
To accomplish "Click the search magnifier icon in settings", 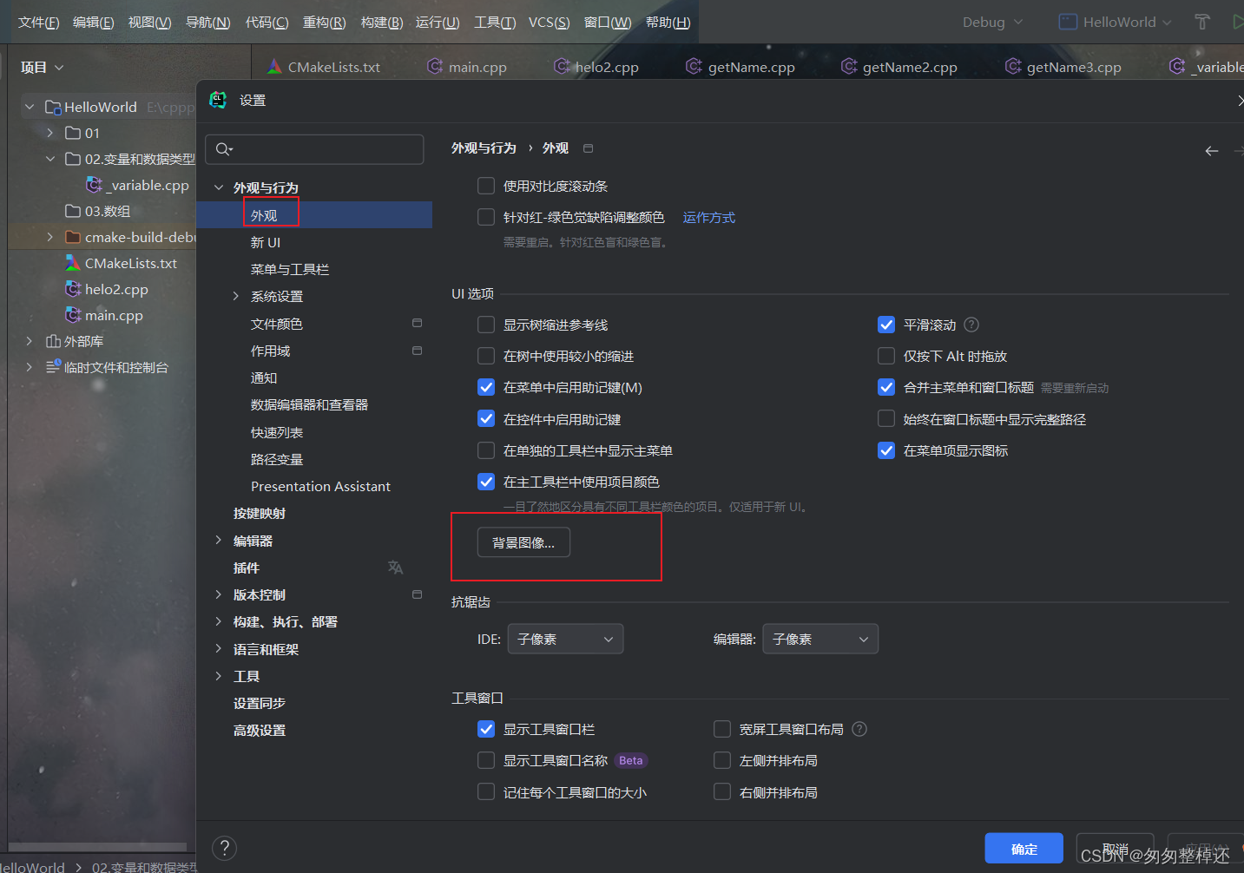I will tap(224, 149).
